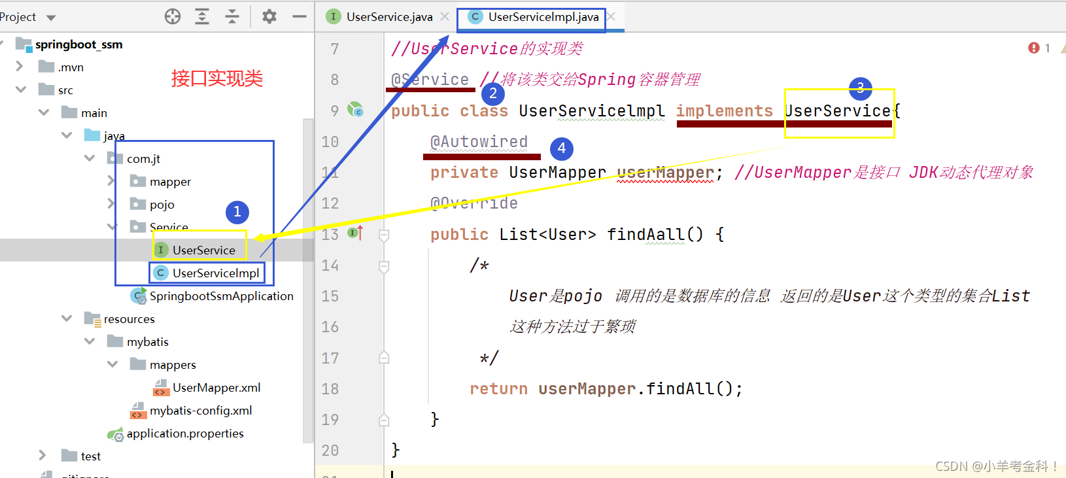Image resolution: width=1066 pixels, height=478 pixels.
Task: Click the error indicator showing 1 problem
Action: pyautogui.click(x=1039, y=48)
